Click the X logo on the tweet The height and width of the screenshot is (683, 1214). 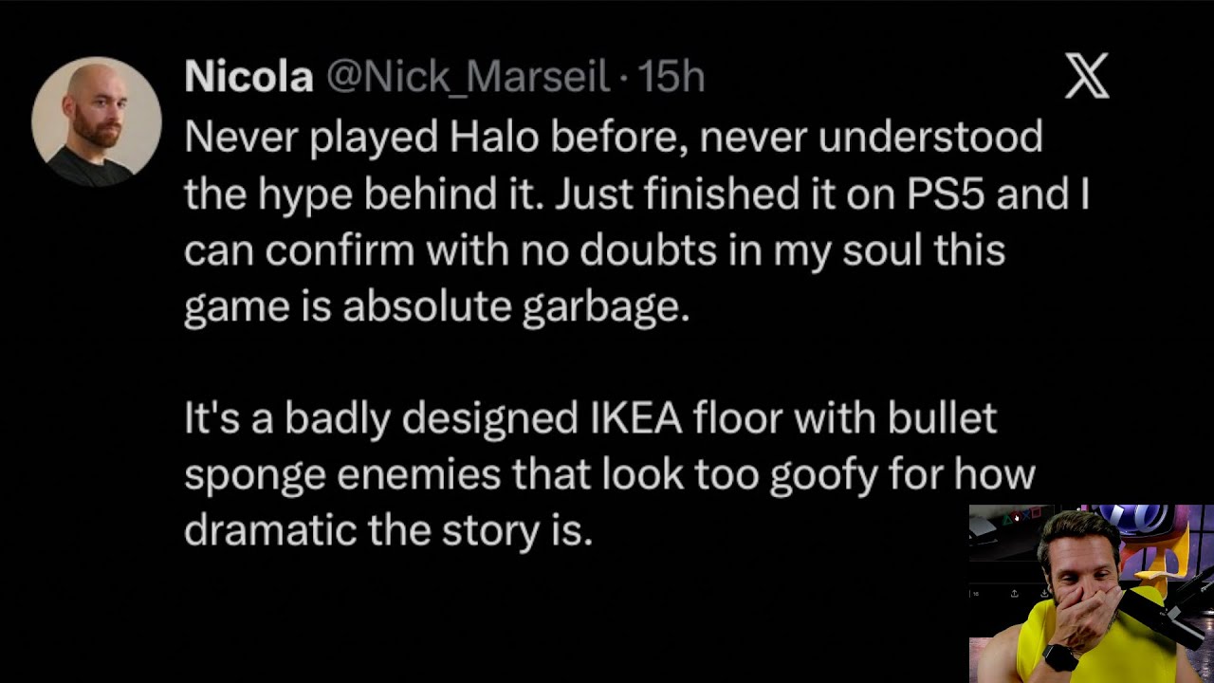(1087, 76)
